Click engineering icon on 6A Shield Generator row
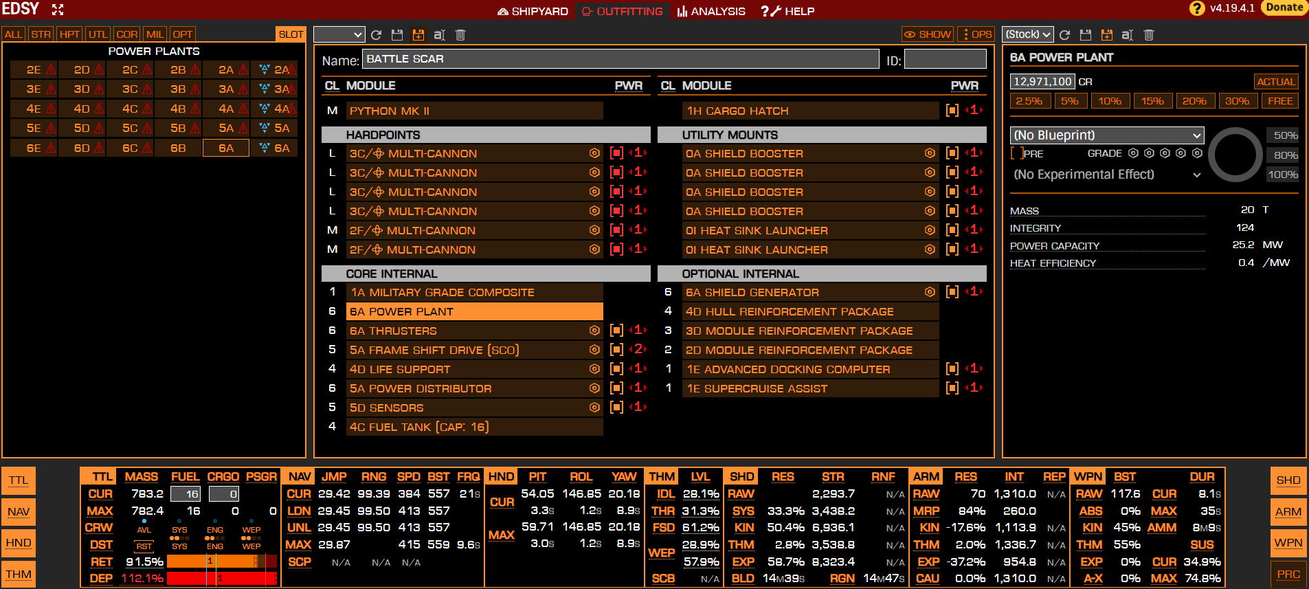1309x589 pixels. [x=930, y=292]
